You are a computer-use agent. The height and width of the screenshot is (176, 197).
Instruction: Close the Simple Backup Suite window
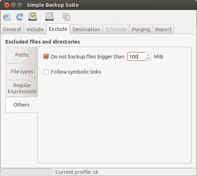[x=7, y=5]
